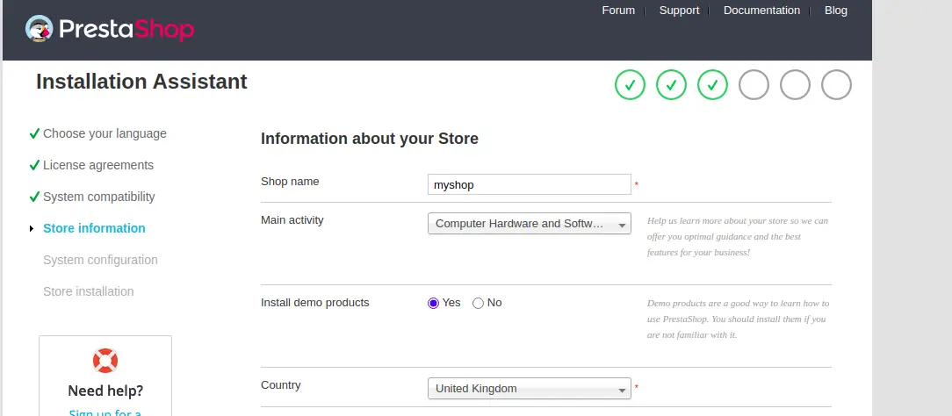
Task: Click checkmark beside Choose your language
Action: click(x=34, y=133)
